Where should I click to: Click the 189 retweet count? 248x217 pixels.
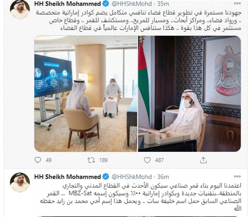point(103,160)
